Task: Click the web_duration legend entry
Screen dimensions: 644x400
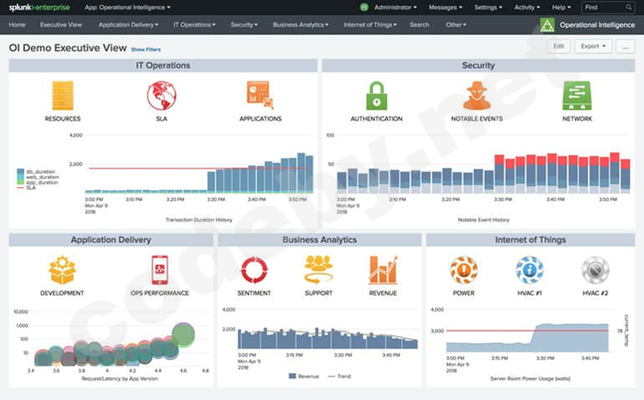Action: [x=38, y=177]
